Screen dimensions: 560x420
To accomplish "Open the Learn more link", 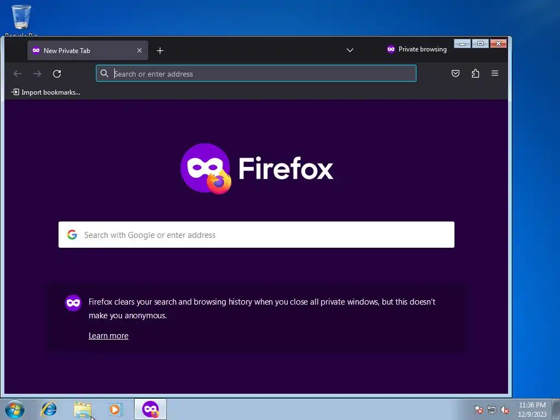I will 108,336.
